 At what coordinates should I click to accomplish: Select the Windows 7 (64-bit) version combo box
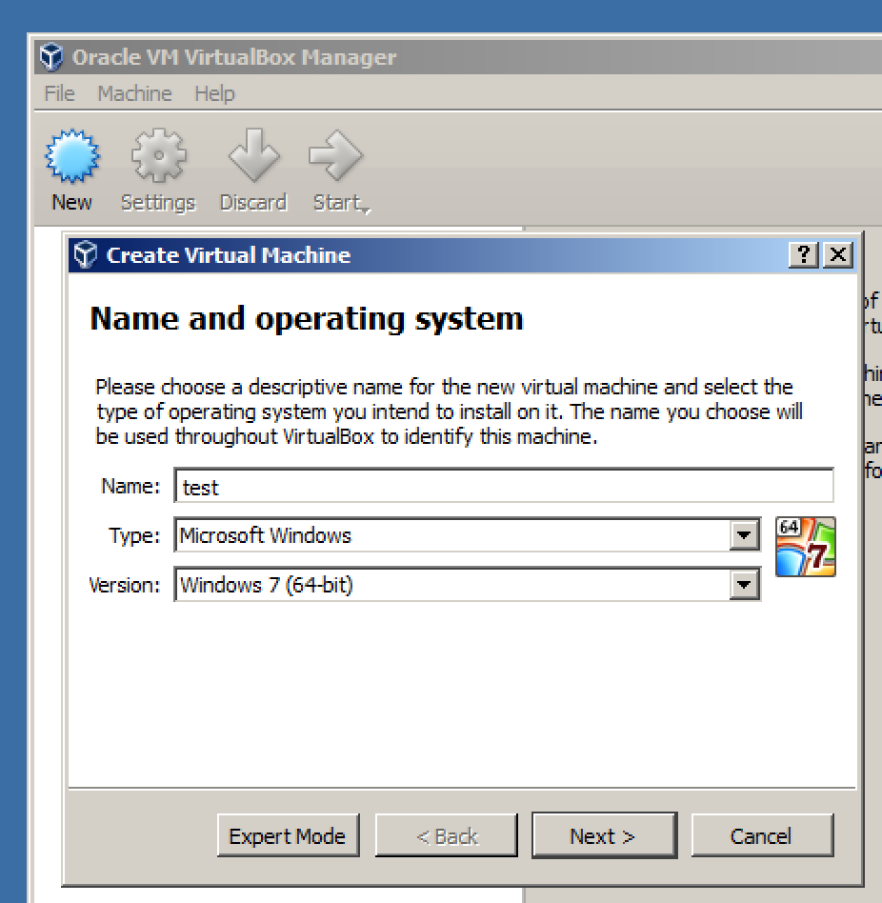[467, 585]
